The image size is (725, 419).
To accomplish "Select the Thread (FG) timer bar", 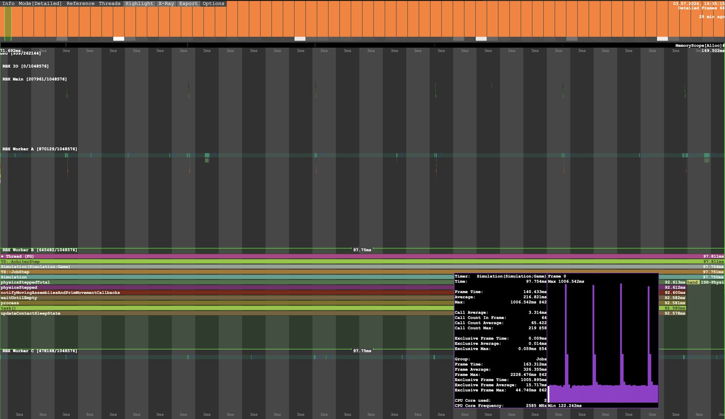I will pyautogui.click(x=362, y=256).
